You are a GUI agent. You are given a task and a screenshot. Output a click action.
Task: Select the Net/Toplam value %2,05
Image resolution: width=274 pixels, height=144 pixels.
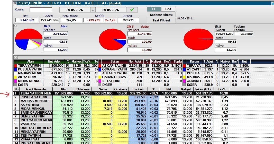(71, 20)
